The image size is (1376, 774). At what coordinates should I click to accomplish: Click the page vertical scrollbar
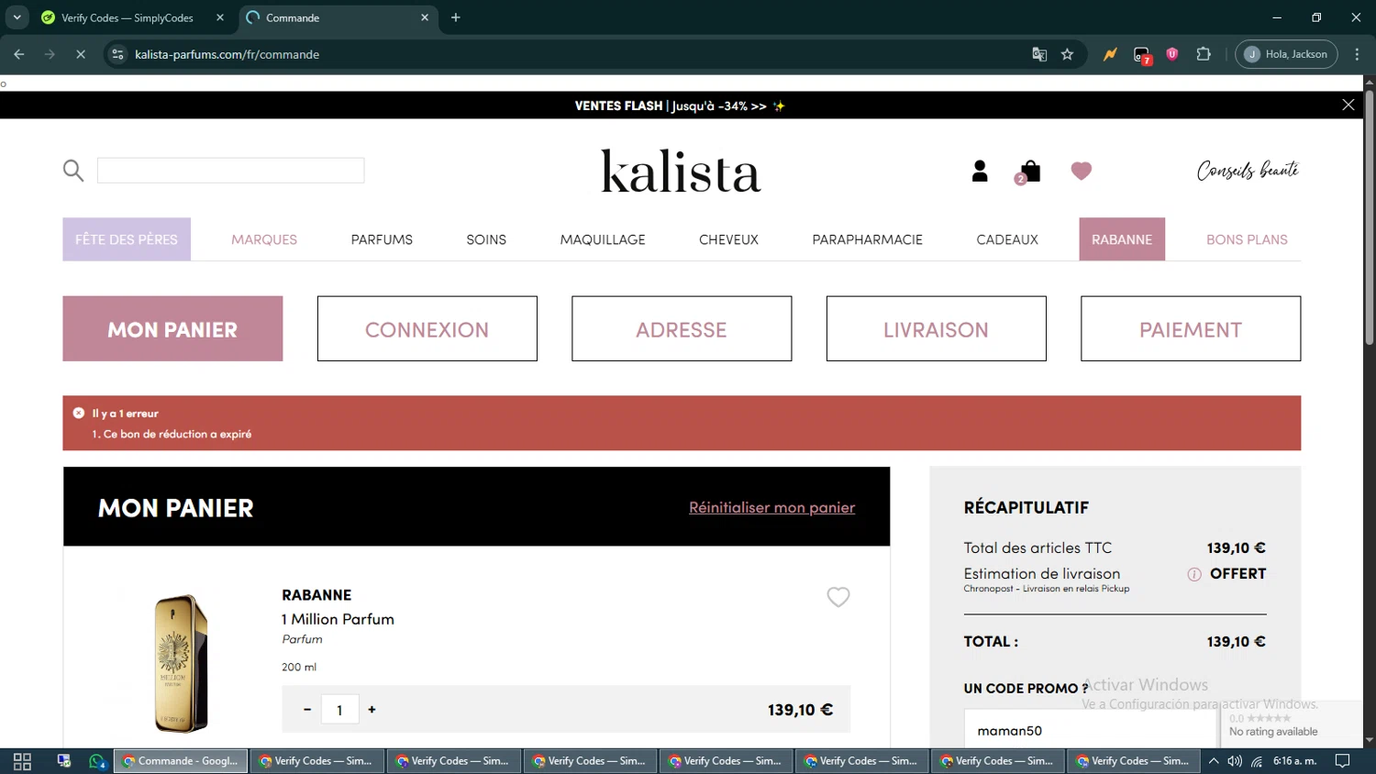(1369, 218)
